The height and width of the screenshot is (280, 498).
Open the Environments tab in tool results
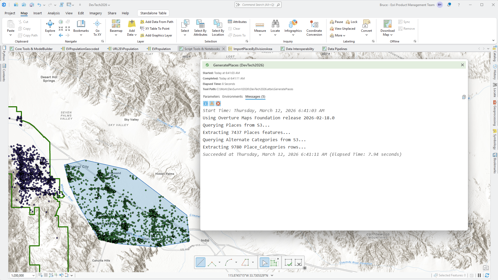point(232,97)
